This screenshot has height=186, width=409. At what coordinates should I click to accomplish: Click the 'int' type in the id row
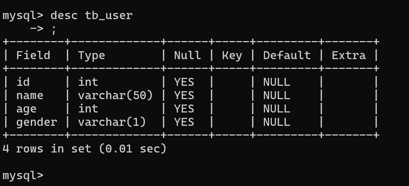click(x=88, y=82)
